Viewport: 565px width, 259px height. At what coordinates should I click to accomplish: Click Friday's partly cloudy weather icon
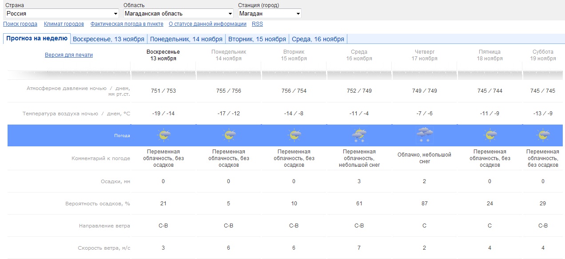point(489,135)
